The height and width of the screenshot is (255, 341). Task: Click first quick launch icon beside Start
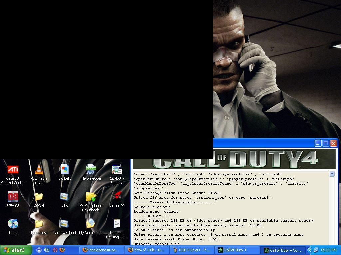(39, 250)
